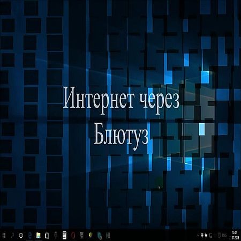
Task: Open the Windows Store bag icon
Action: pyautogui.click(x=47, y=236)
